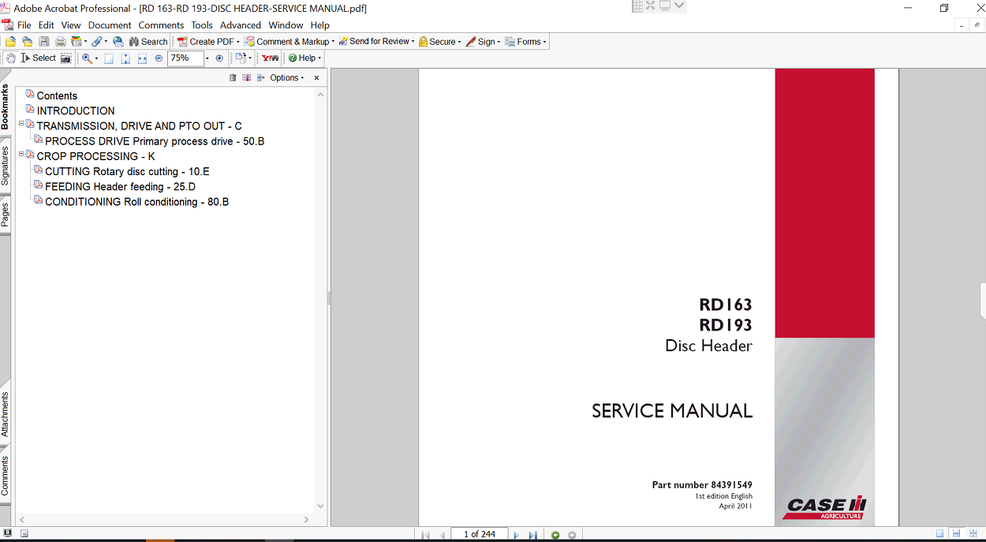The width and height of the screenshot is (986, 542).
Task: Click in the page number field showing 1 of 244
Action: [479, 534]
